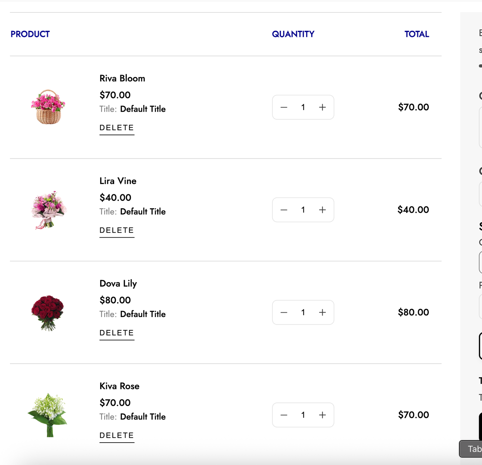Delete Dova Lily from the cart
The height and width of the screenshot is (465, 482).
(116, 332)
